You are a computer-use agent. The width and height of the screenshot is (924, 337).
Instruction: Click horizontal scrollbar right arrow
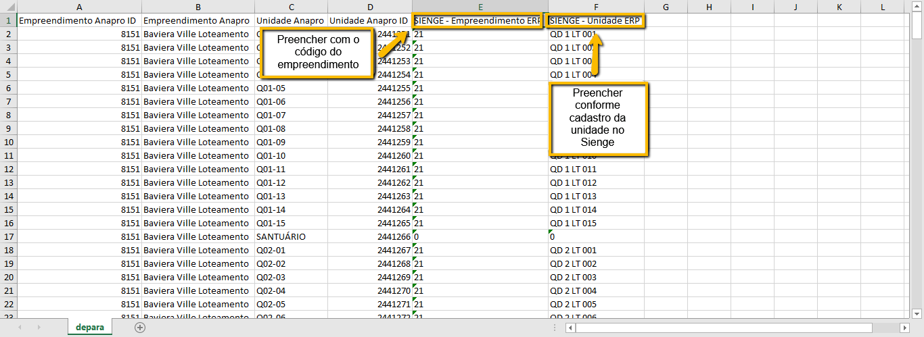tap(905, 328)
